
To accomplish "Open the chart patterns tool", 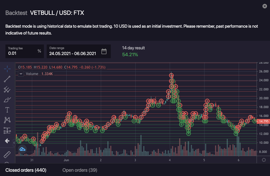I will (x=7, y=120).
